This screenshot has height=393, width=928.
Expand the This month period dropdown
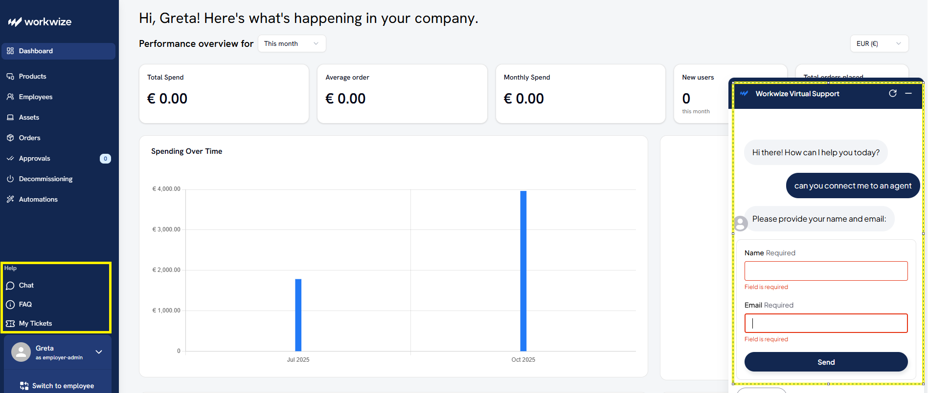292,43
